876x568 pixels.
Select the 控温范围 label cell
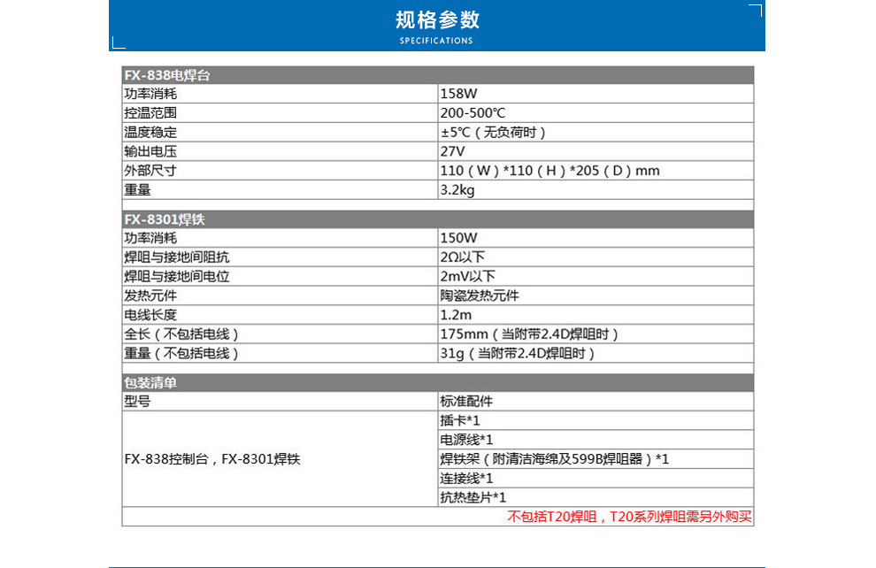280,113
